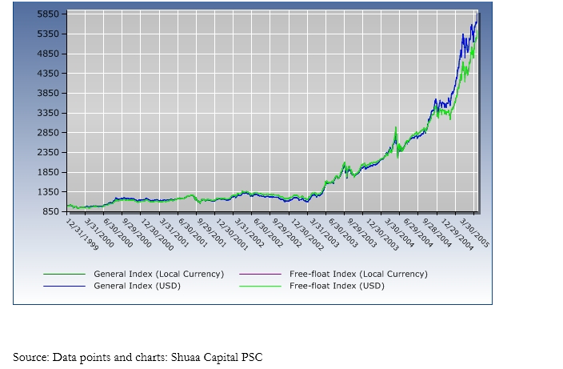Viewport: 563px width, 369px height.
Task: Click the General Index (USD) legend label
Action: (x=137, y=285)
